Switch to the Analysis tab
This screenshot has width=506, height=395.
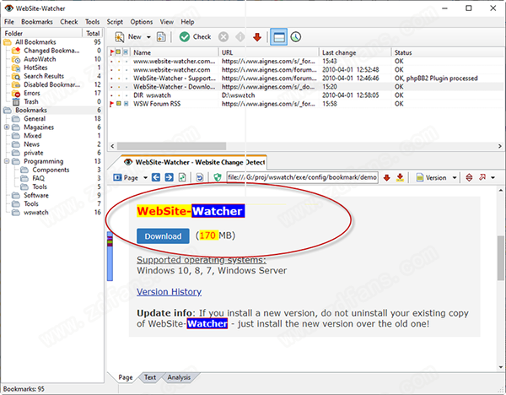point(179,377)
